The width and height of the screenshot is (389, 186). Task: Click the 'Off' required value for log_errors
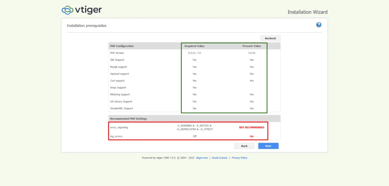(x=194, y=136)
